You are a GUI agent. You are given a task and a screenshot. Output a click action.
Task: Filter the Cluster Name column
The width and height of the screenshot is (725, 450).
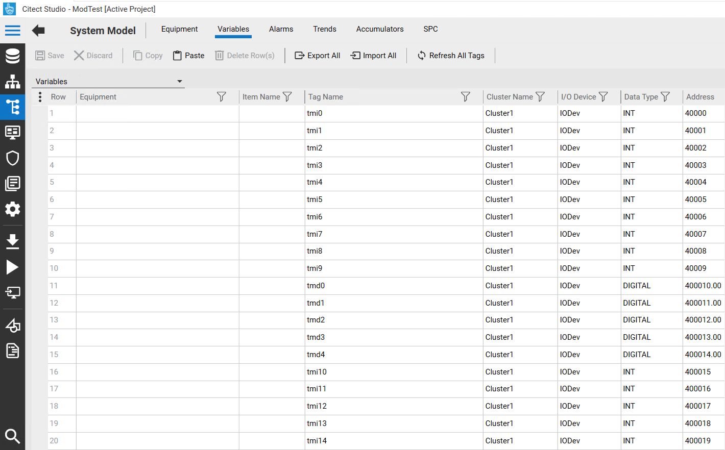[540, 97]
